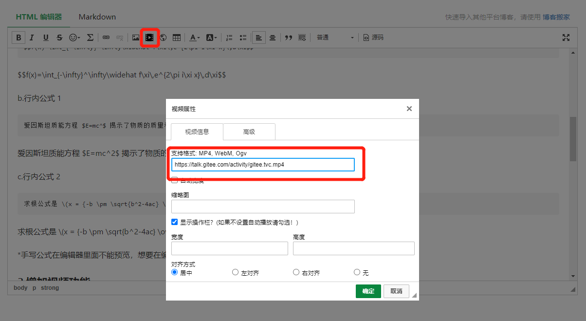
Task: Open the emoji smiley picker
Action: pos(74,38)
